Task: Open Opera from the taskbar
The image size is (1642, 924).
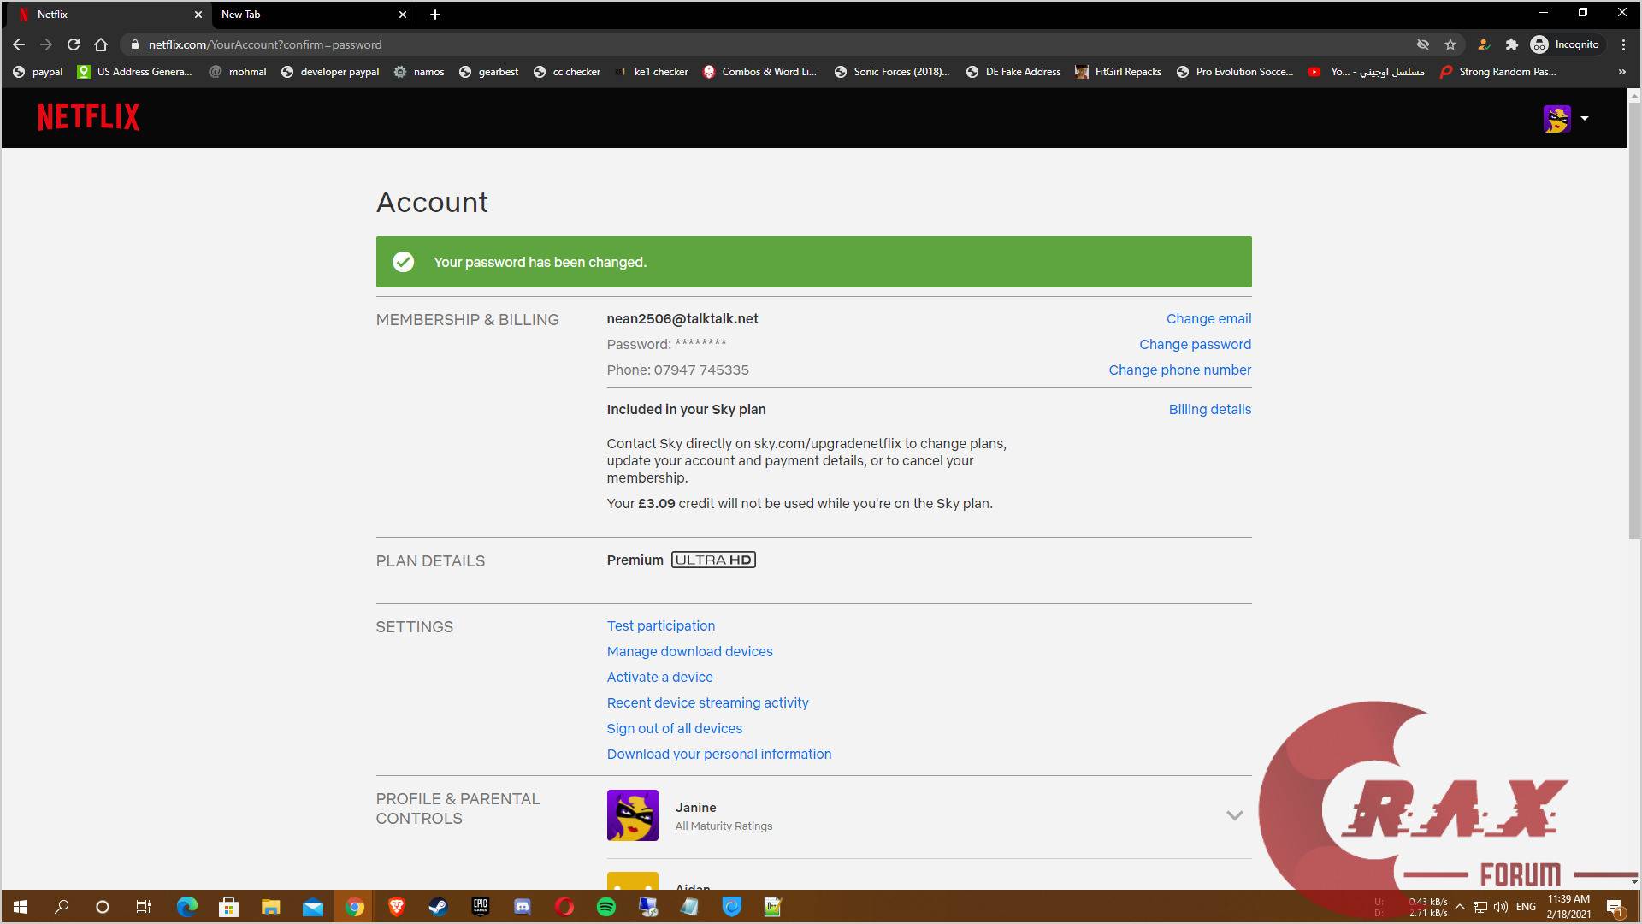Action: pyautogui.click(x=564, y=907)
